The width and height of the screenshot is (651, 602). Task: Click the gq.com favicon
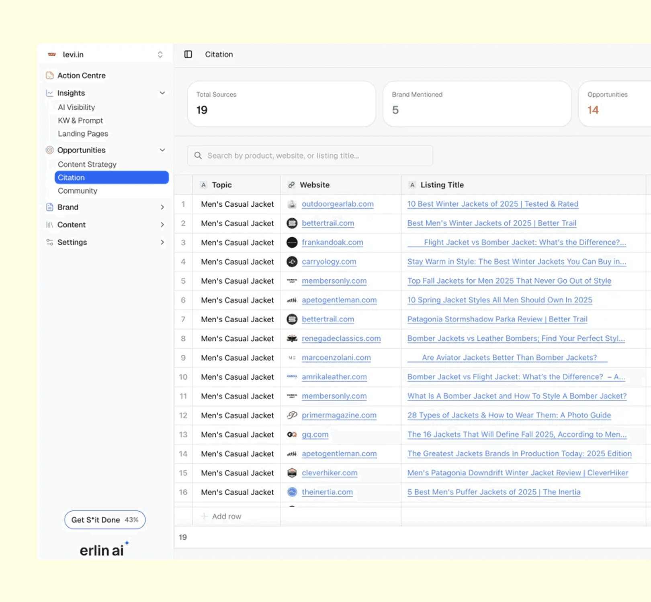point(292,435)
